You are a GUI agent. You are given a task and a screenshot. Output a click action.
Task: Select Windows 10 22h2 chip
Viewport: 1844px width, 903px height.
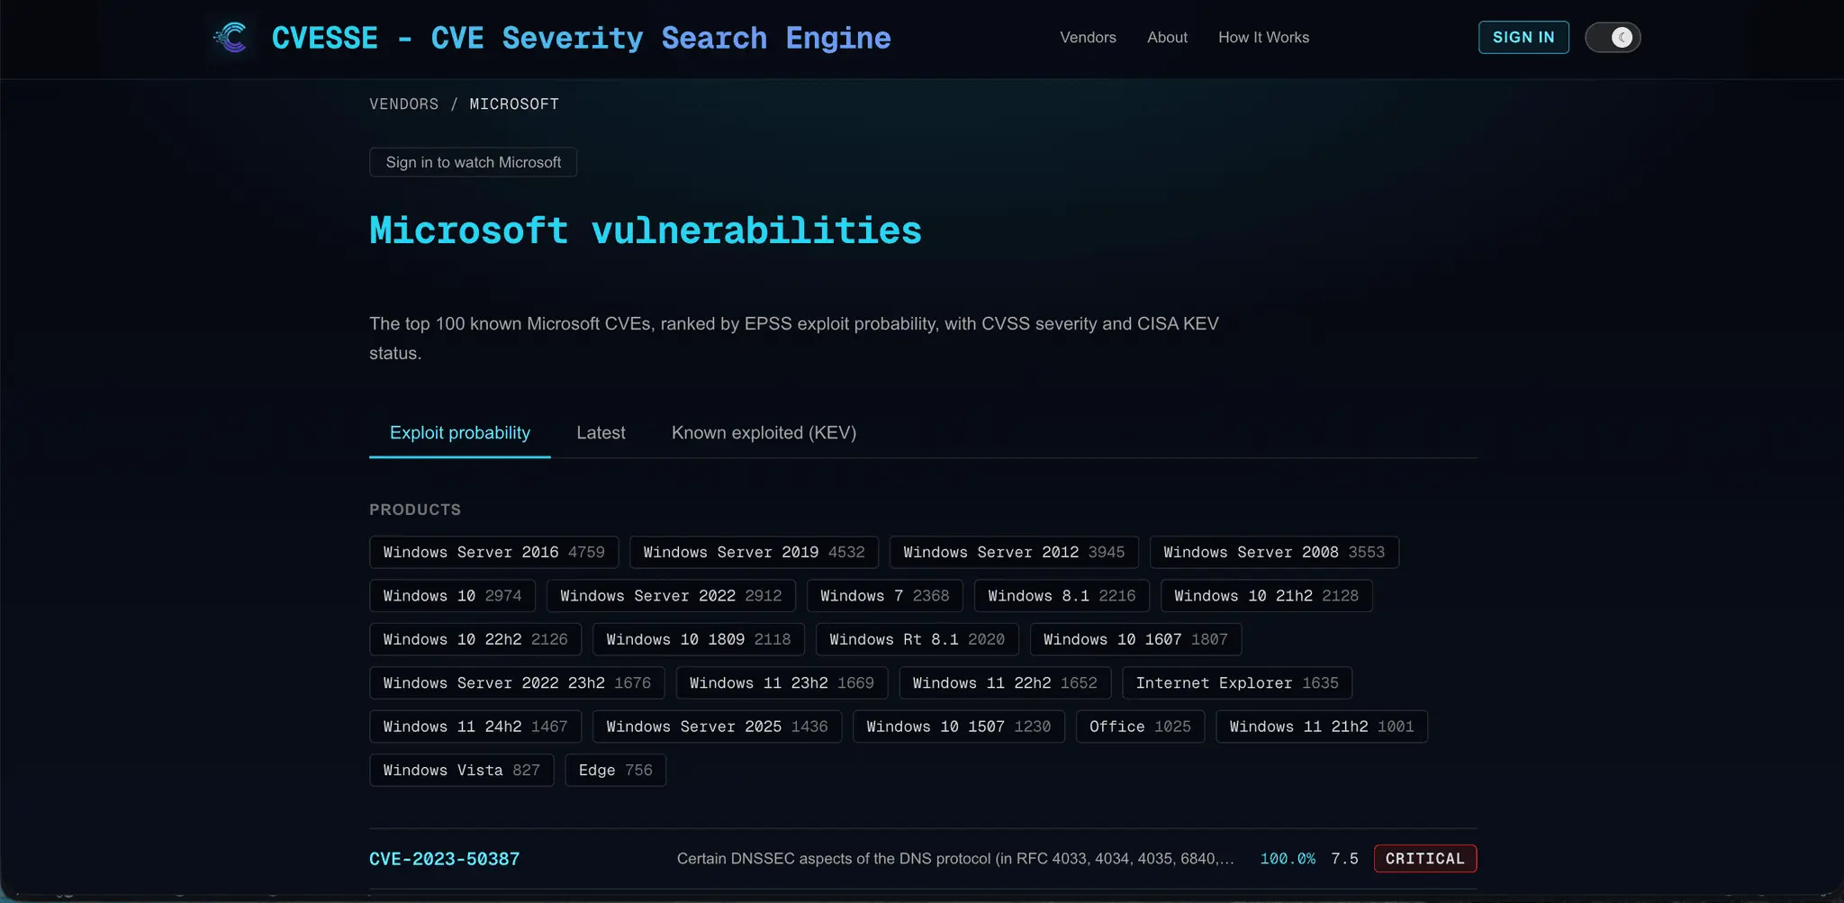click(475, 639)
